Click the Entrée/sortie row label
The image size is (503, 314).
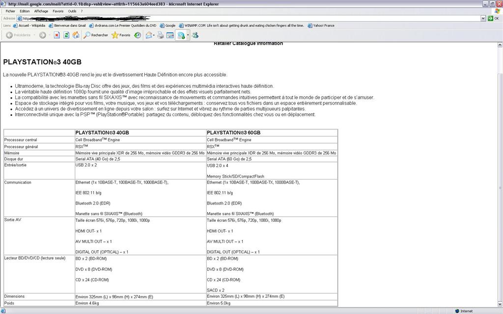coord(15,165)
